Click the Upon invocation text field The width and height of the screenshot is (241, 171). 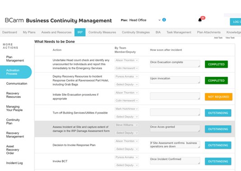point(175,80)
